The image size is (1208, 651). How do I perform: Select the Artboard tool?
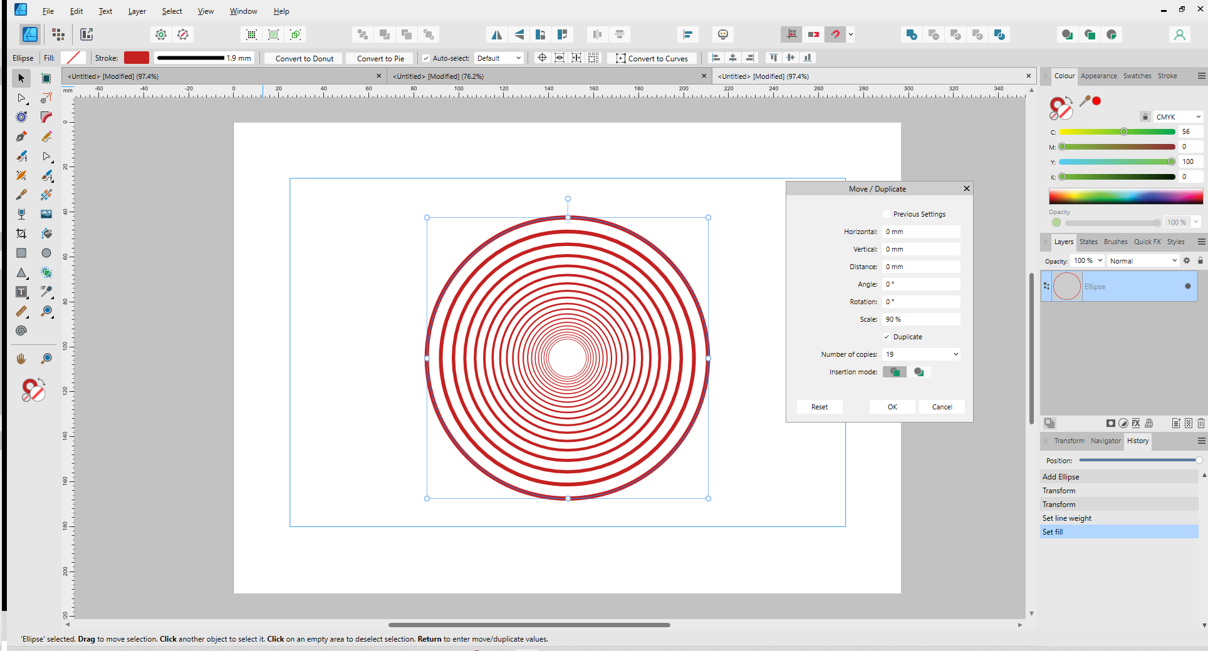(x=46, y=78)
